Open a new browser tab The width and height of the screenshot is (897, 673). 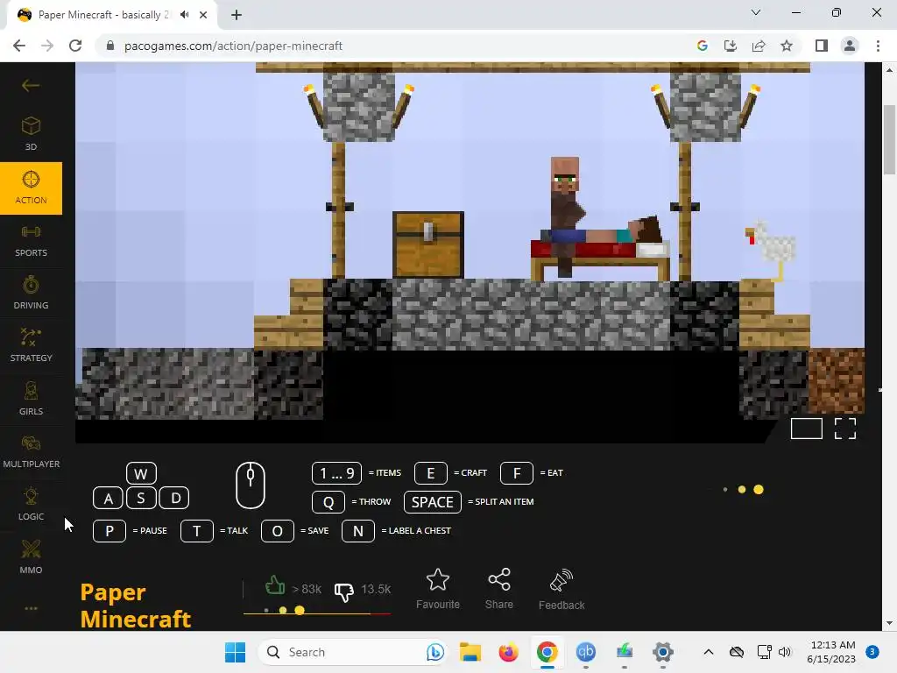tap(237, 15)
